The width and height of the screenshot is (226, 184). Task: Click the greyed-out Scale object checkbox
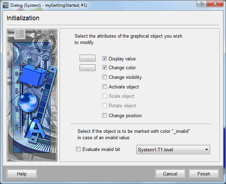[105, 96]
